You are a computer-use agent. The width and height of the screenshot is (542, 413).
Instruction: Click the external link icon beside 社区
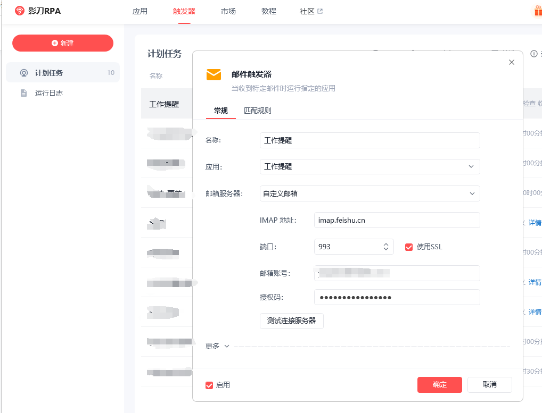(320, 11)
